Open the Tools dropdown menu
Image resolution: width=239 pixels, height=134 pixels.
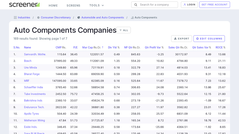pos(96,5)
